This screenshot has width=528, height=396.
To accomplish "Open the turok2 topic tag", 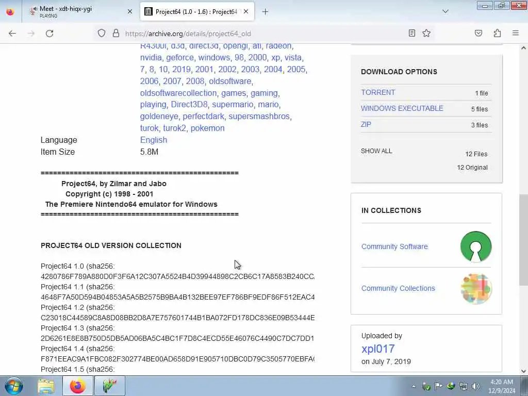I will point(174,128).
